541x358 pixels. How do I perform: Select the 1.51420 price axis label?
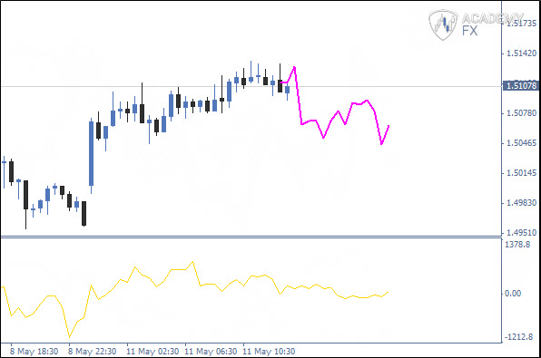[x=521, y=53]
